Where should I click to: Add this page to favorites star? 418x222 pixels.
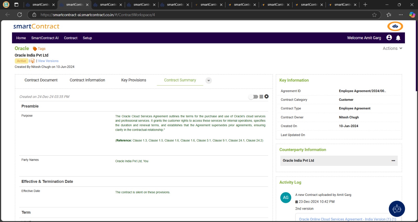coord(374,15)
